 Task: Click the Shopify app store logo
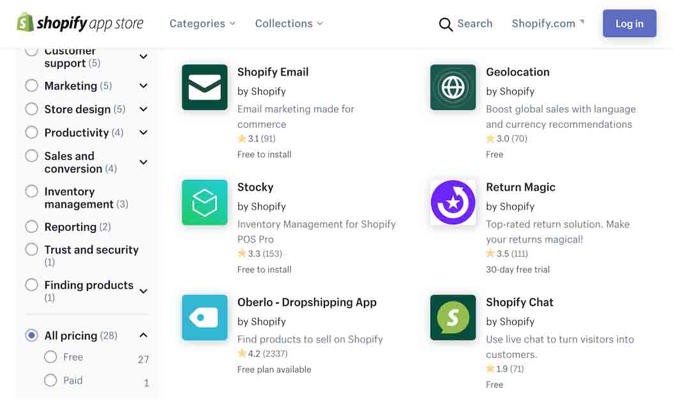click(x=80, y=23)
